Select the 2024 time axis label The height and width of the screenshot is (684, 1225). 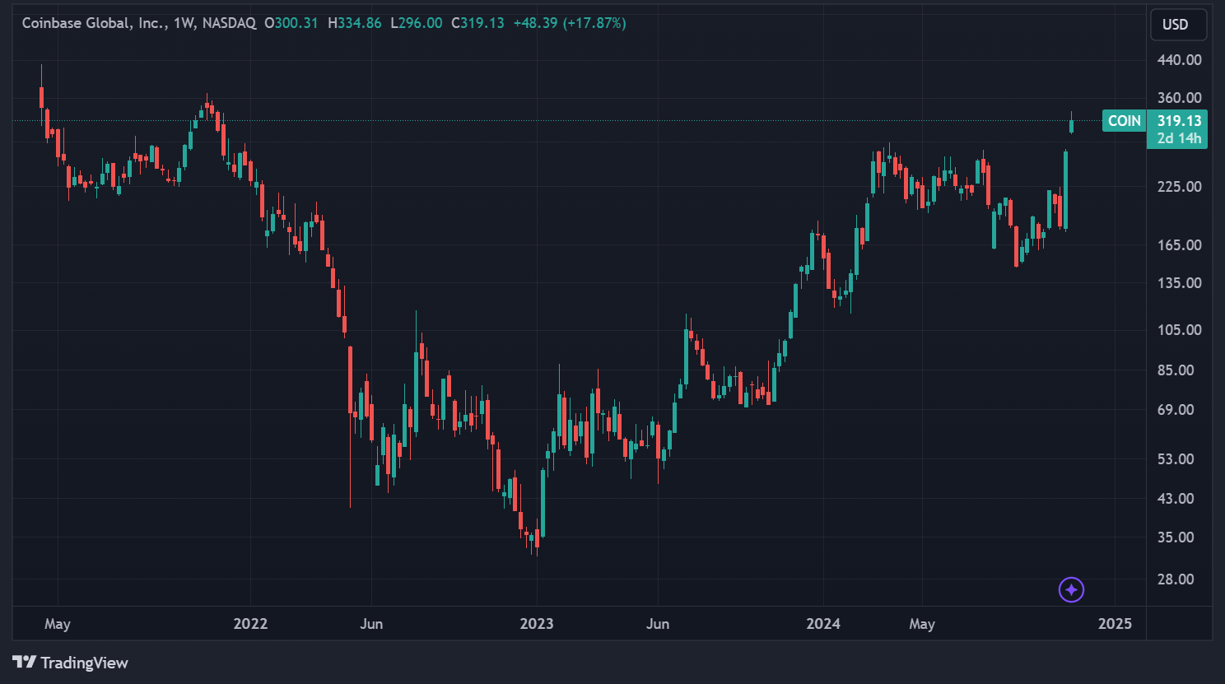(x=823, y=624)
